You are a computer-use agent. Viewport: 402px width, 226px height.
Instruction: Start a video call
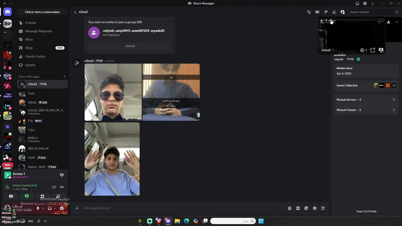[x=317, y=12]
